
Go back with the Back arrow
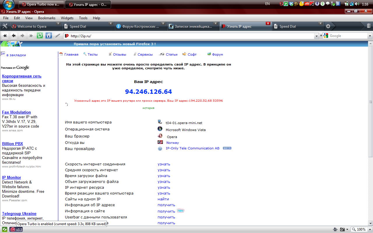click(14, 36)
